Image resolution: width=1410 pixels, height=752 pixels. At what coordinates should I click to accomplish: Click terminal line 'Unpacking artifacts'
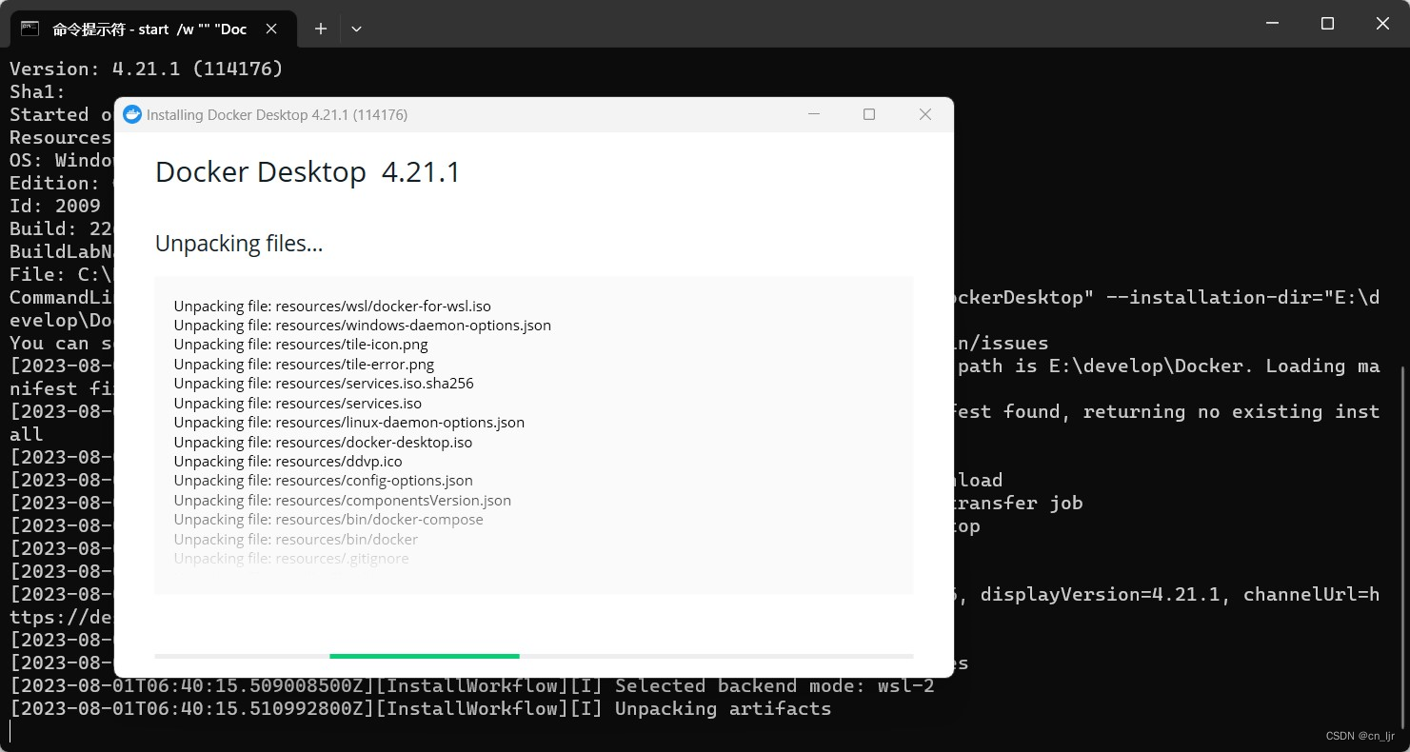pyautogui.click(x=421, y=708)
